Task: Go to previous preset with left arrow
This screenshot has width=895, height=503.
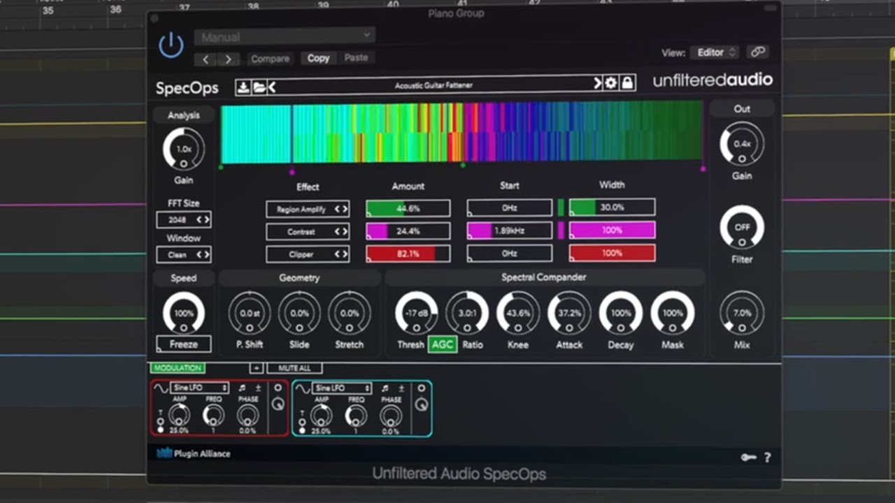Action: pos(206,59)
